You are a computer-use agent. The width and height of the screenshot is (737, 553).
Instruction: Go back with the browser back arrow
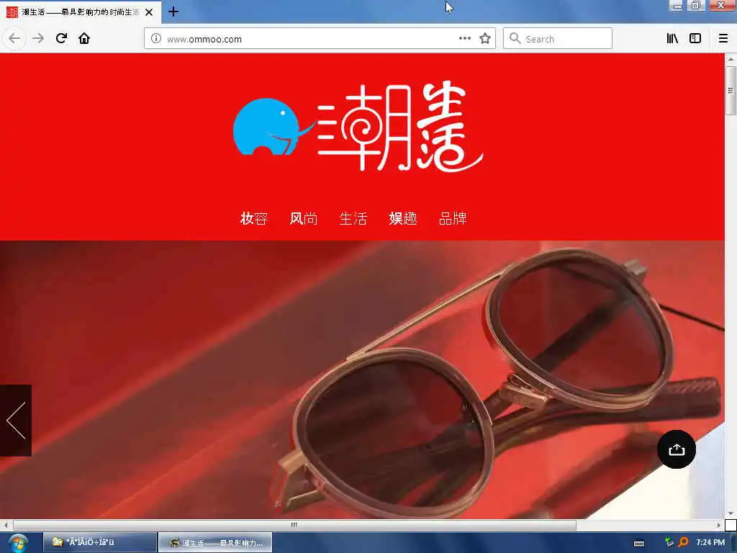[14, 38]
